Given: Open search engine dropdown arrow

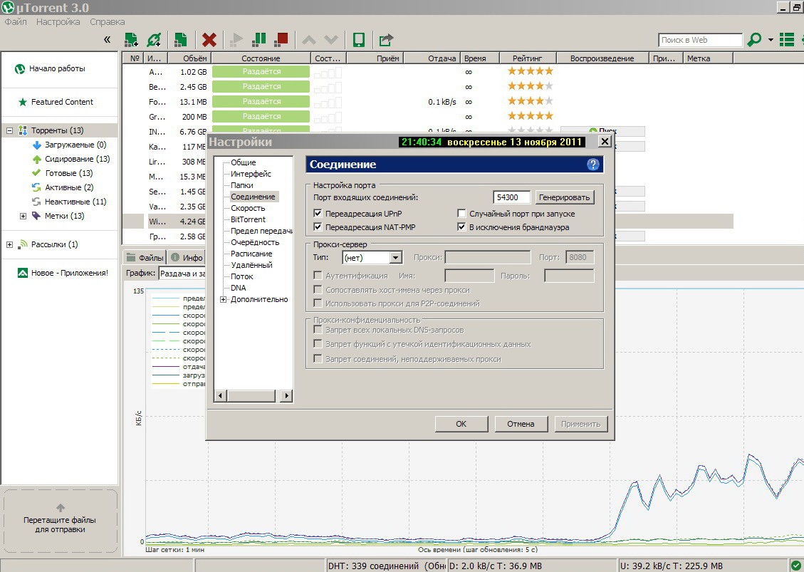Looking at the screenshot, I should (771, 39).
